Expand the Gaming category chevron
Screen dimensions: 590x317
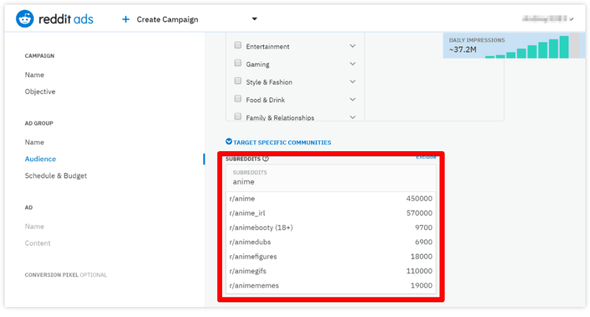(x=353, y=64)
